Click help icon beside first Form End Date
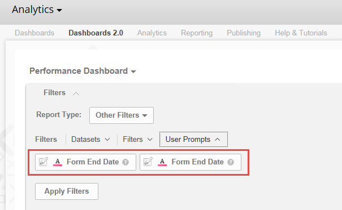342x210 pixels. (125, 162)
